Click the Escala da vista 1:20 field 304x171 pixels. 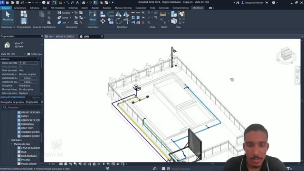(x=28, y=63)
